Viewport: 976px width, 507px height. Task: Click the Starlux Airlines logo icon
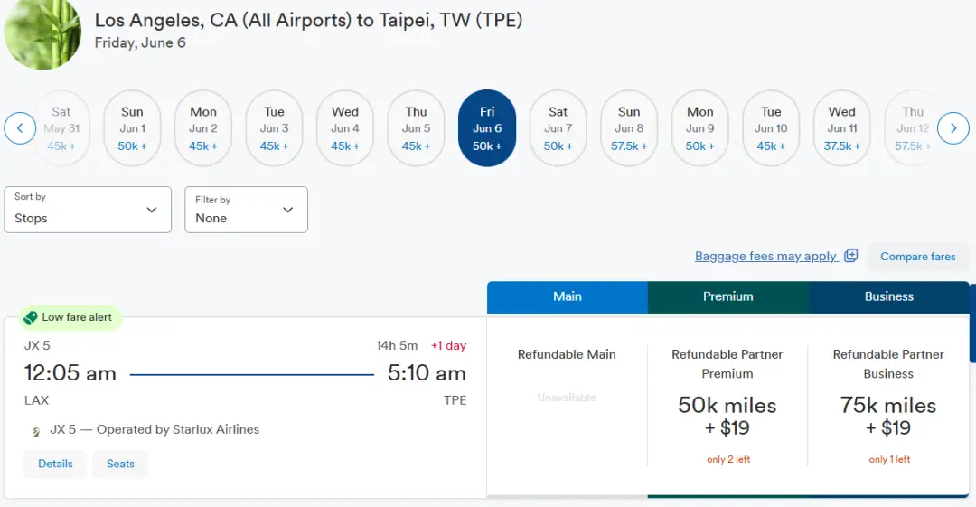35,431
